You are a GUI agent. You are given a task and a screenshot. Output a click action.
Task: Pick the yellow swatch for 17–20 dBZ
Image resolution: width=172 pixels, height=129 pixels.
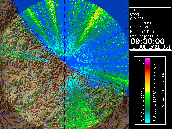point(148,88)
